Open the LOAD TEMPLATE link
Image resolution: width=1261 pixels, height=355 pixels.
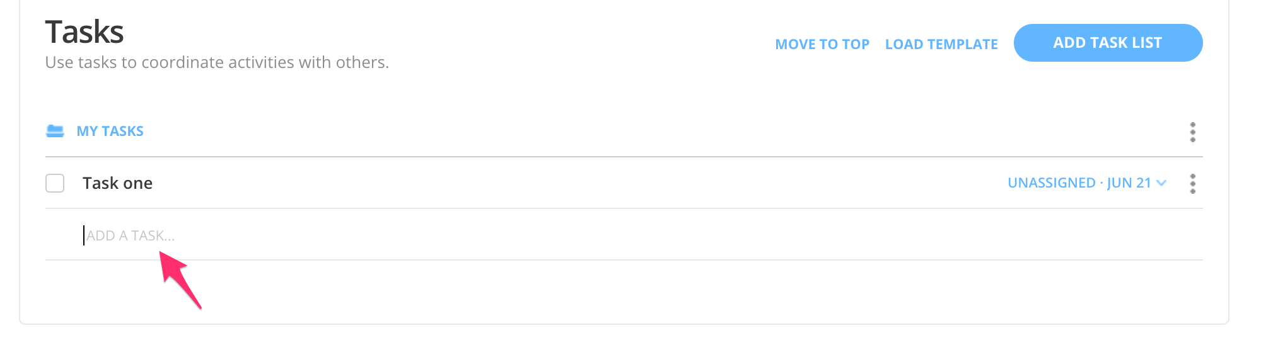[x=941, y=44]
